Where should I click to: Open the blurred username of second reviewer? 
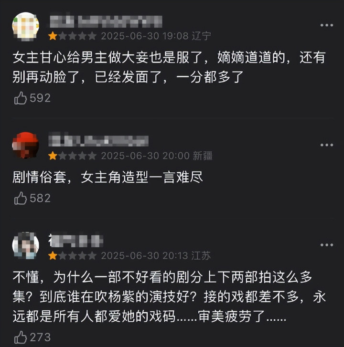pos(98,140)
